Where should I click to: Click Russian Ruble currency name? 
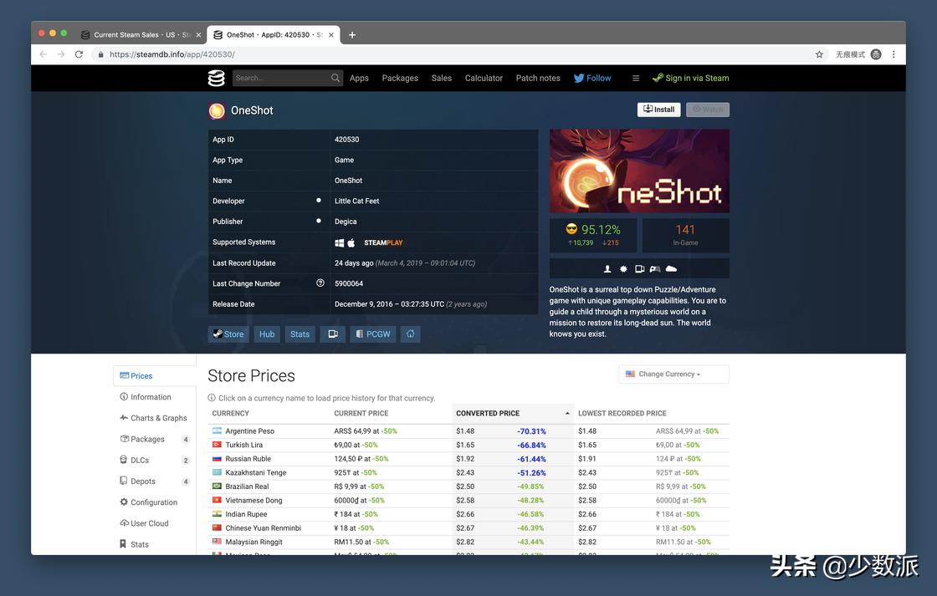coord(248,459)
